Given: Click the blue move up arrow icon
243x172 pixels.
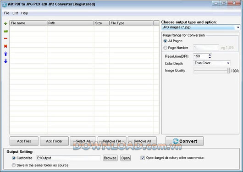Looking at the screenshot, I should (6, 54).
